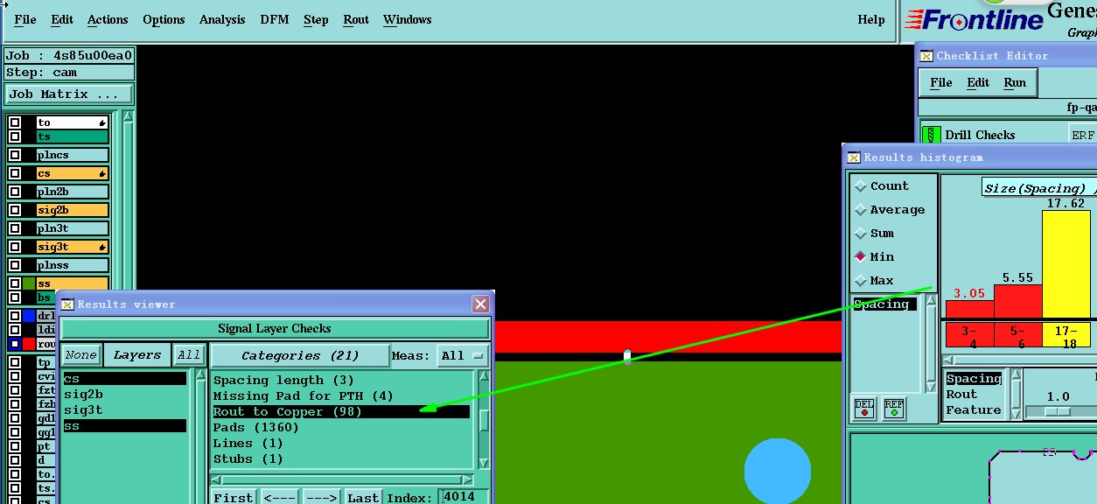The width and height of the screenshot is (1097, 504).
Task: Open the DFM menu
Action: [x=275, y=19]
